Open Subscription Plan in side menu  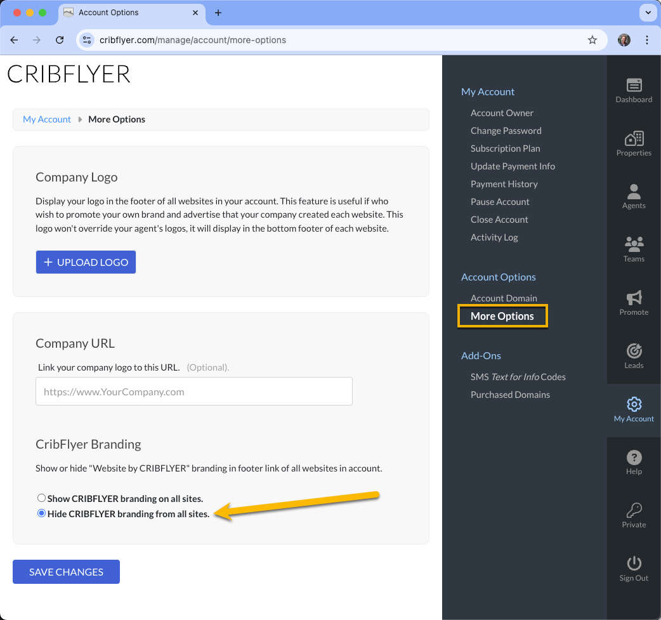coord(505,148)
